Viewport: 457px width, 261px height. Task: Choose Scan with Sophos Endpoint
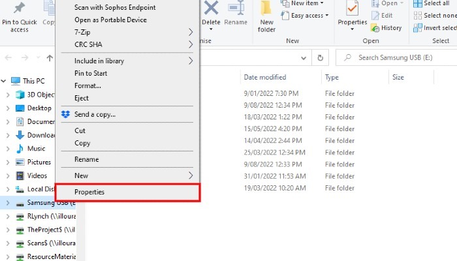[x=127, y=8]
